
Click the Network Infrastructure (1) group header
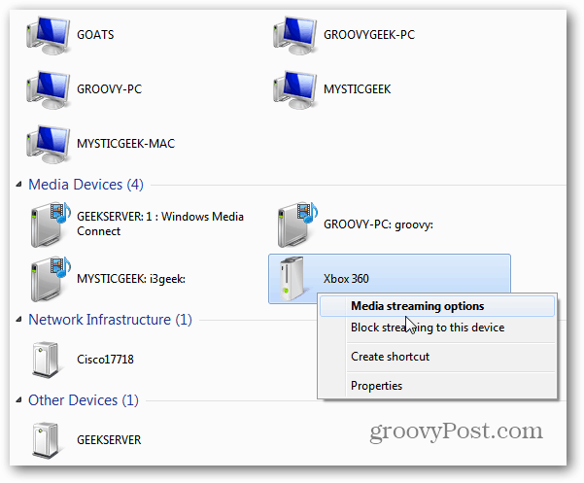coord(110,320)
